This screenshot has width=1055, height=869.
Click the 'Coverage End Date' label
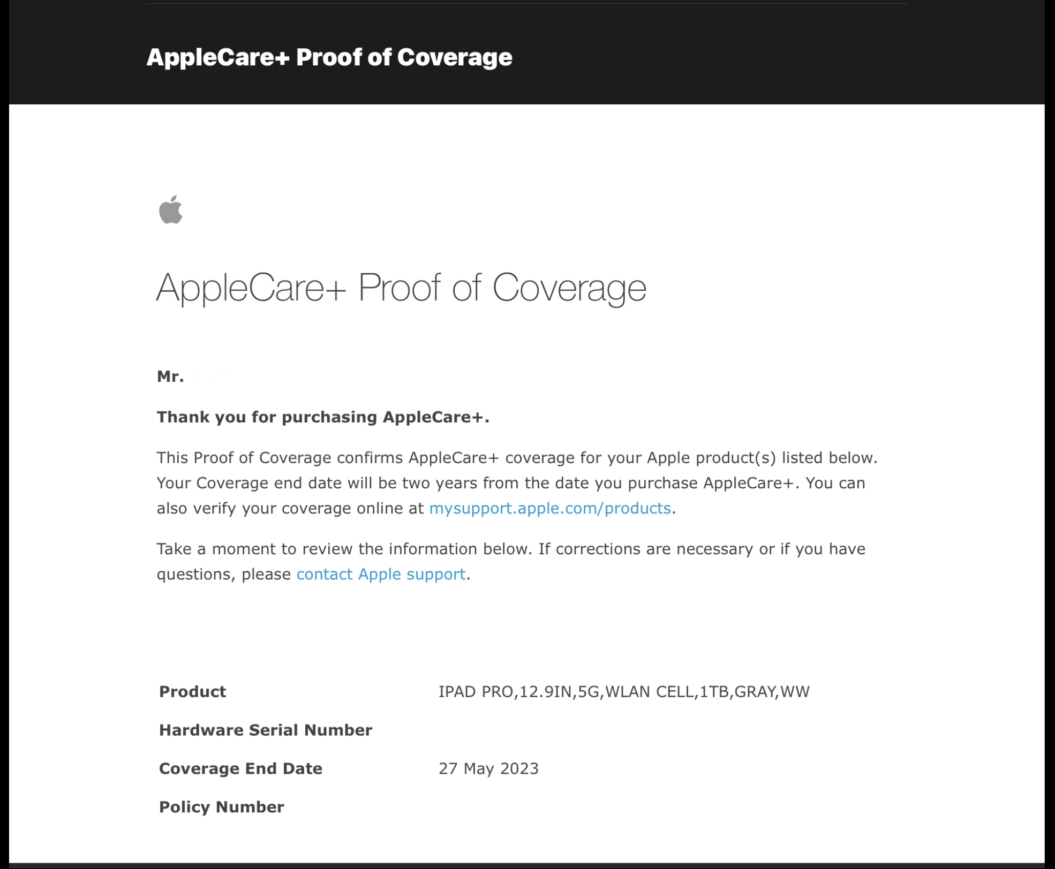[241, 769]
